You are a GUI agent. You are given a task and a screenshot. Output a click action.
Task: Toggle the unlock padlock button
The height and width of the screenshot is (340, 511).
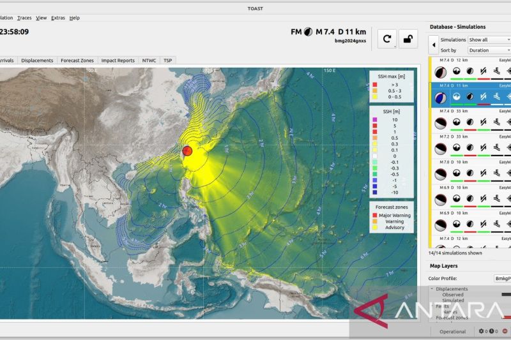408,39
